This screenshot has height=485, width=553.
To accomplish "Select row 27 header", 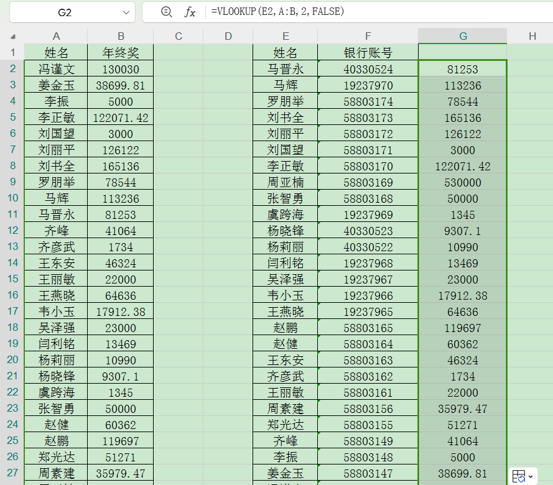I will click(12, 473).
